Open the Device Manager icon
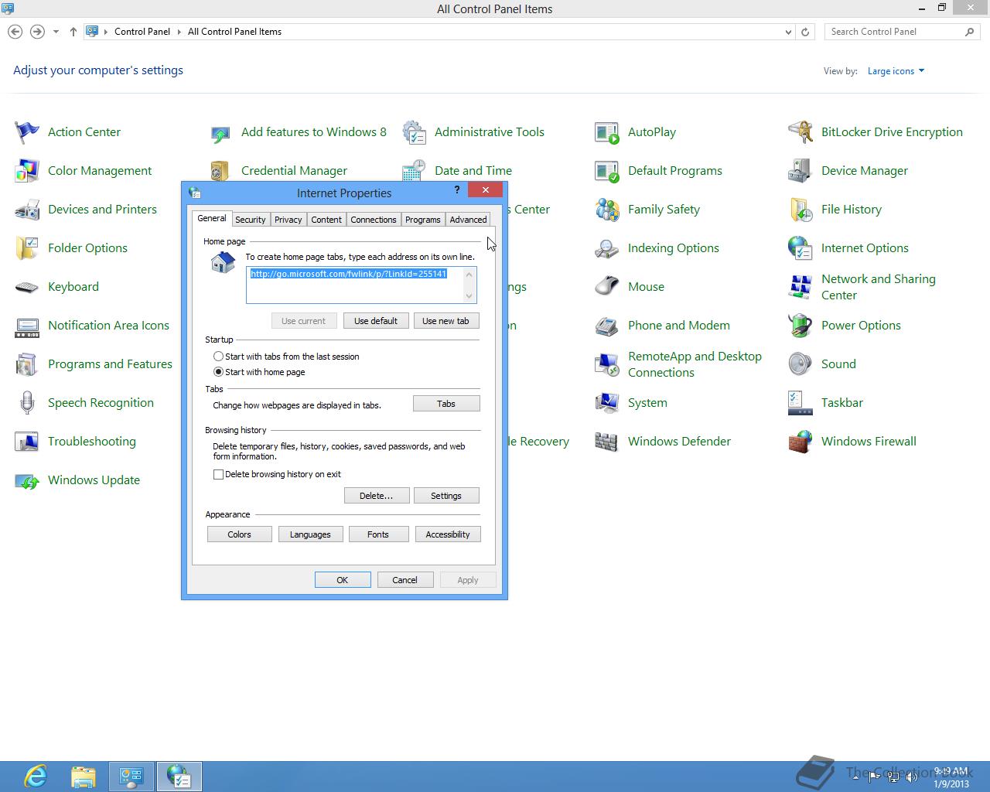990x792 pixels. pyautogui.click(x=801, y=171)
